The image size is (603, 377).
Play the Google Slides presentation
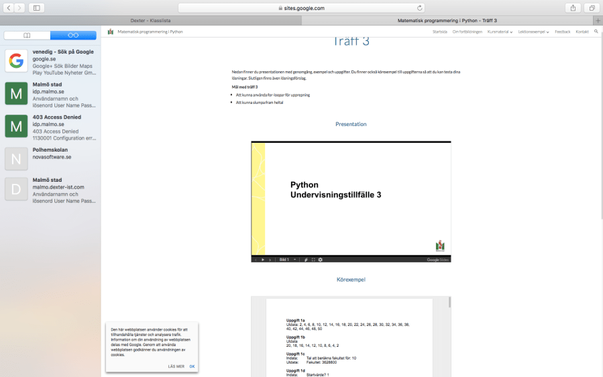tap(263, 260)
